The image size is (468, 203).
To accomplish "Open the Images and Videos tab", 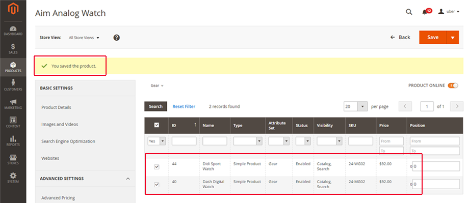I will [60, 125].
